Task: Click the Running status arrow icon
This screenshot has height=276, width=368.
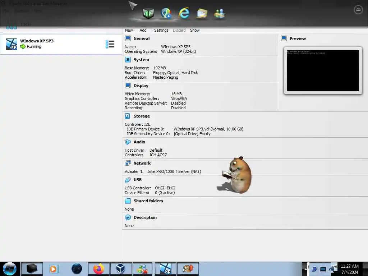Action: 23,46
